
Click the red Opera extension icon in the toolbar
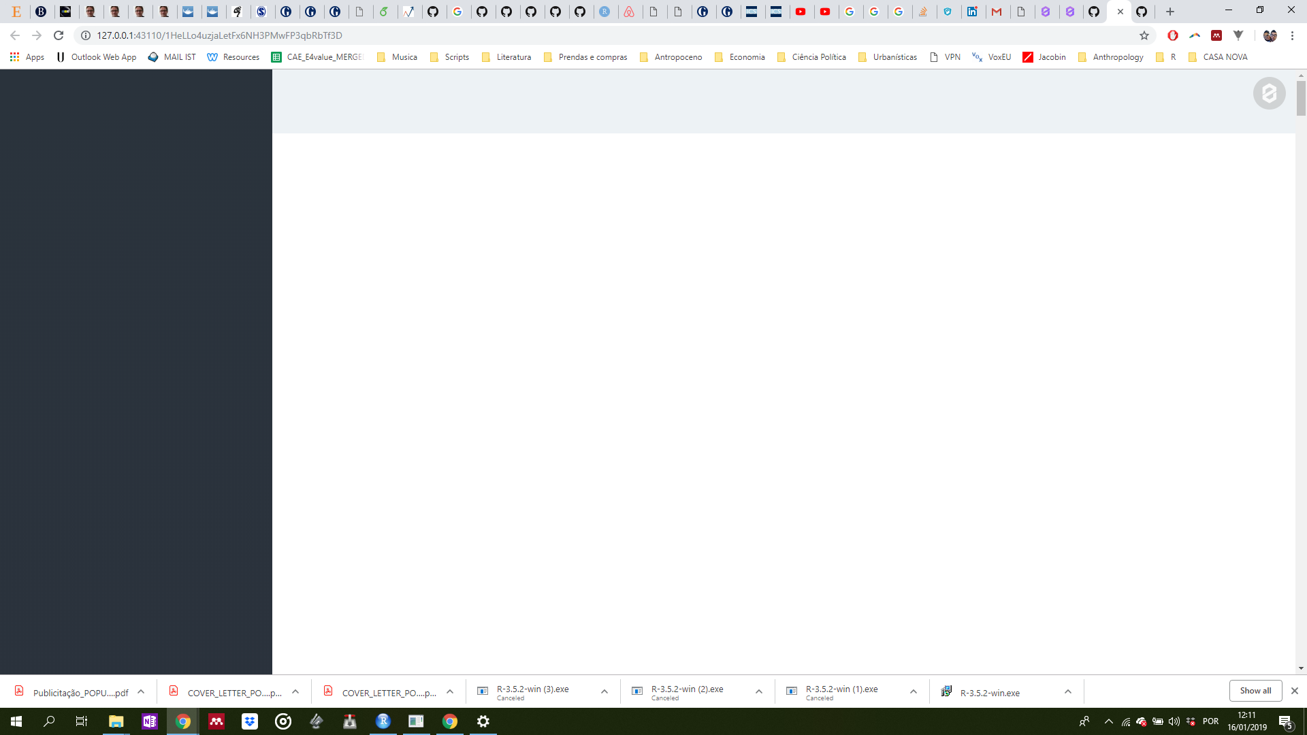pos(1172,35)
